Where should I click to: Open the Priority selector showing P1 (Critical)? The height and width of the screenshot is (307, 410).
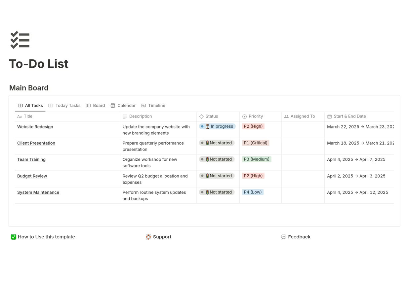255,143
